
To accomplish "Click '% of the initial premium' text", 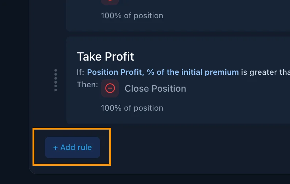I will pyautogui.click(x=192, y=72).
